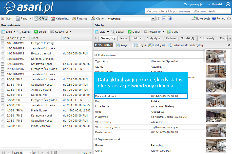The width and height of the screenshot is (232, 154).
Task: Start a new session with Nowa sesja
Action: point(201,19)
